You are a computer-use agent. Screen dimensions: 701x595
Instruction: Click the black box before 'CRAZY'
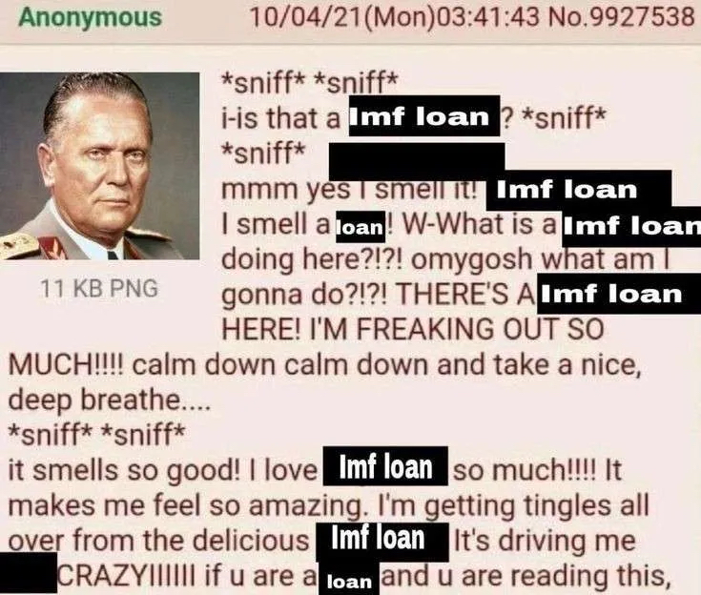[x=29, y=573]
